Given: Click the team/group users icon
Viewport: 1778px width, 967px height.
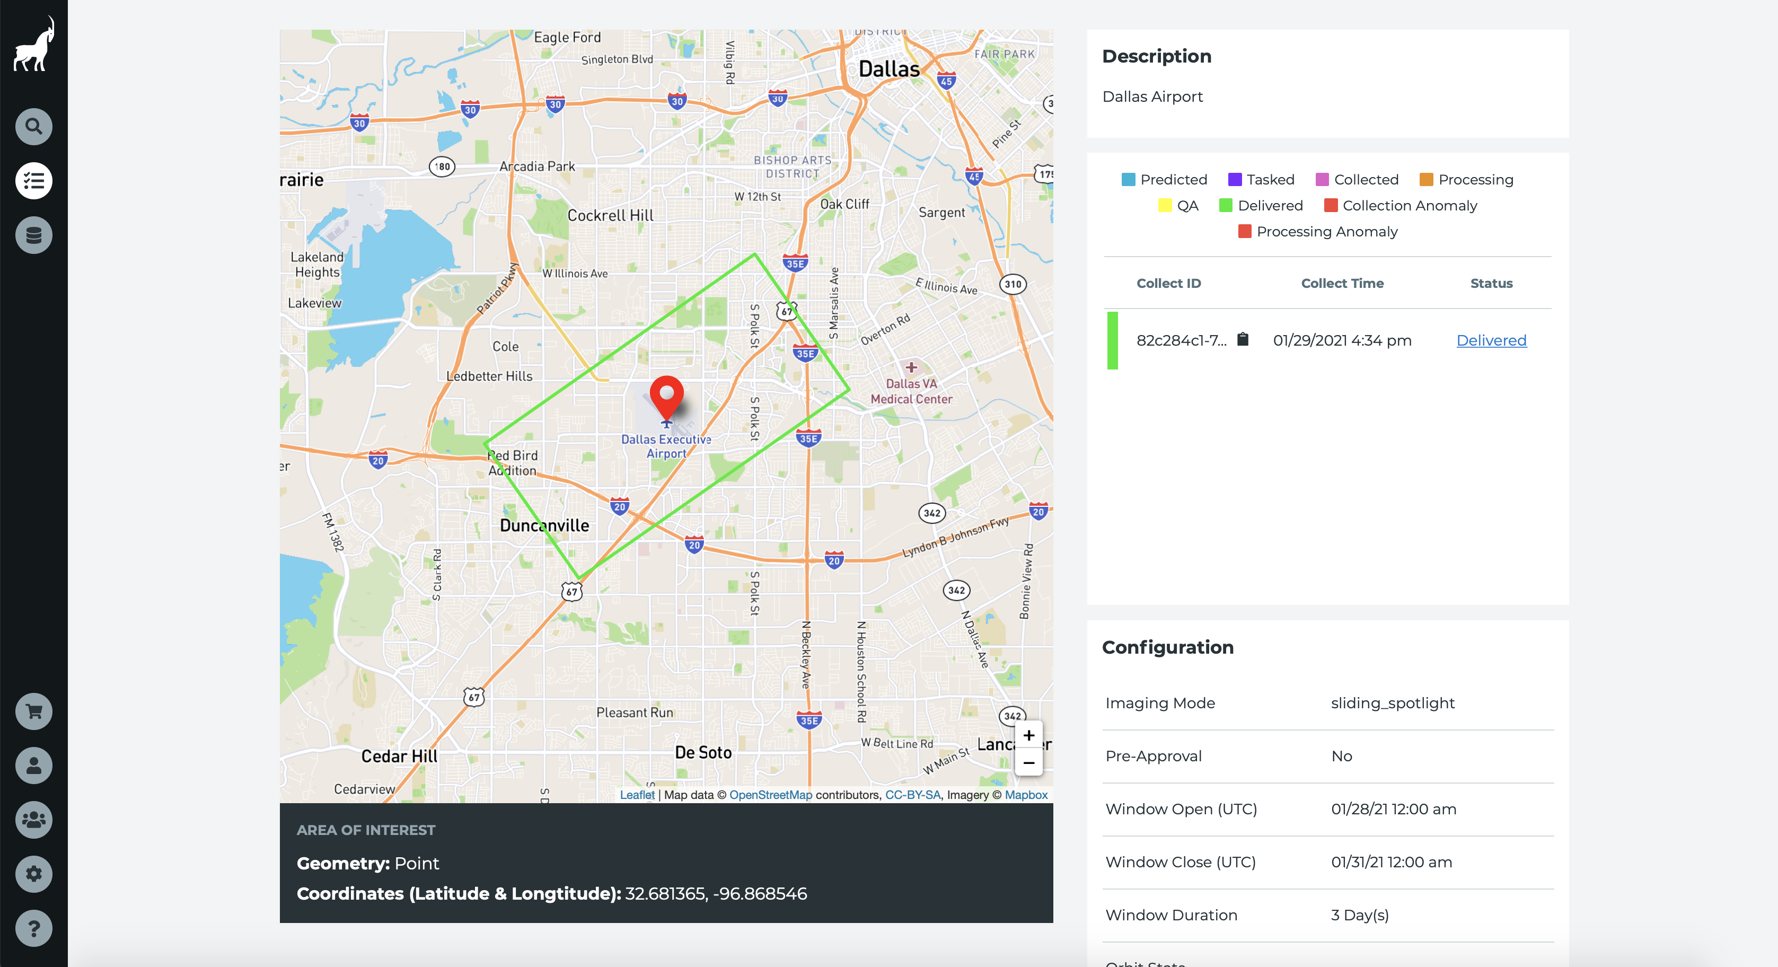Looking at the screenshot, I should pyautogui.click(x=33, y=819).
